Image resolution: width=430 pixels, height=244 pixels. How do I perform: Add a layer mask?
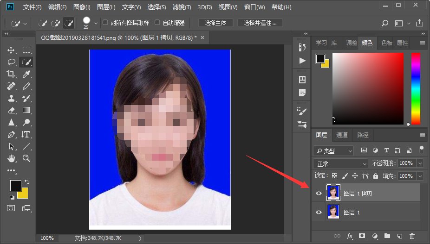coord(362,236)
